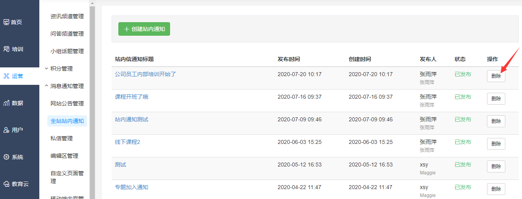Open 私信管理 in the sidebar

click(62, 138)
